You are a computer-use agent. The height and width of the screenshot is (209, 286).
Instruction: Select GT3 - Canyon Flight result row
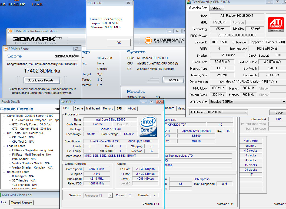(x=32, y=129)
